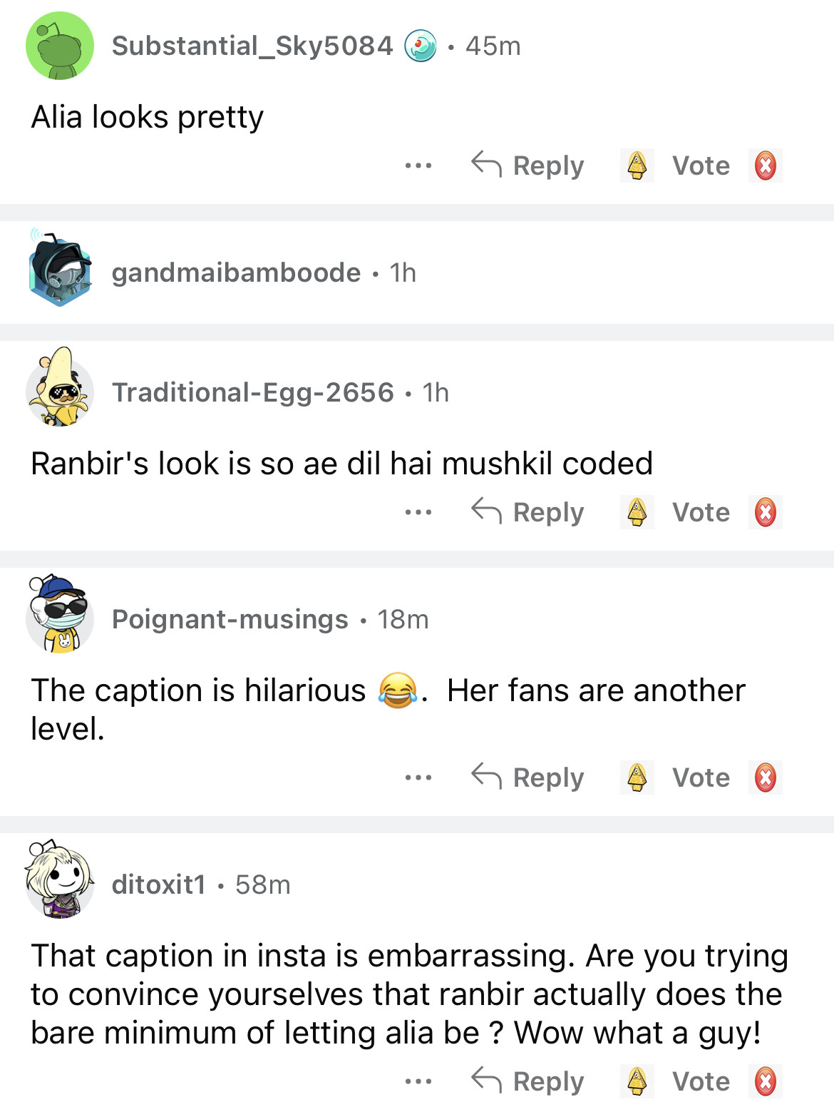Upvote Traditional-Egg-2656's comment
This screenshot has width=834, height=1112.
click(x=637, y=512)
